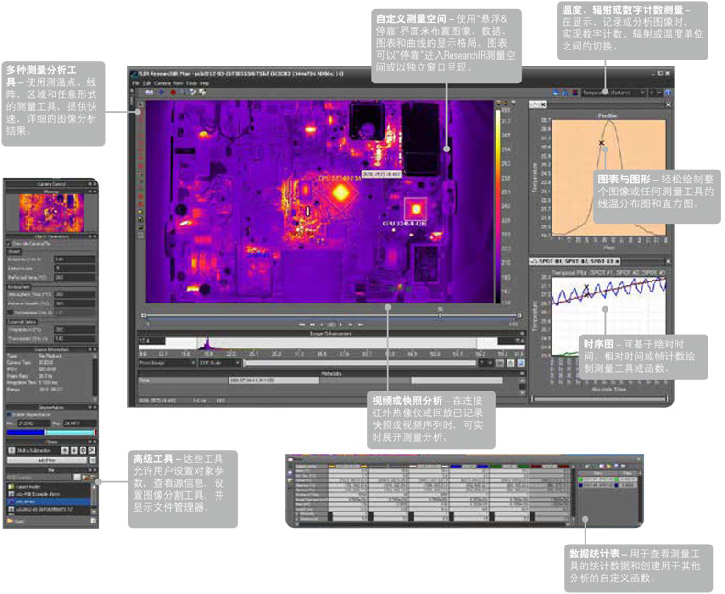The height and width of the screenshot is (594, 725).
Task: Open the Tools menu
Action: point(191,83)
